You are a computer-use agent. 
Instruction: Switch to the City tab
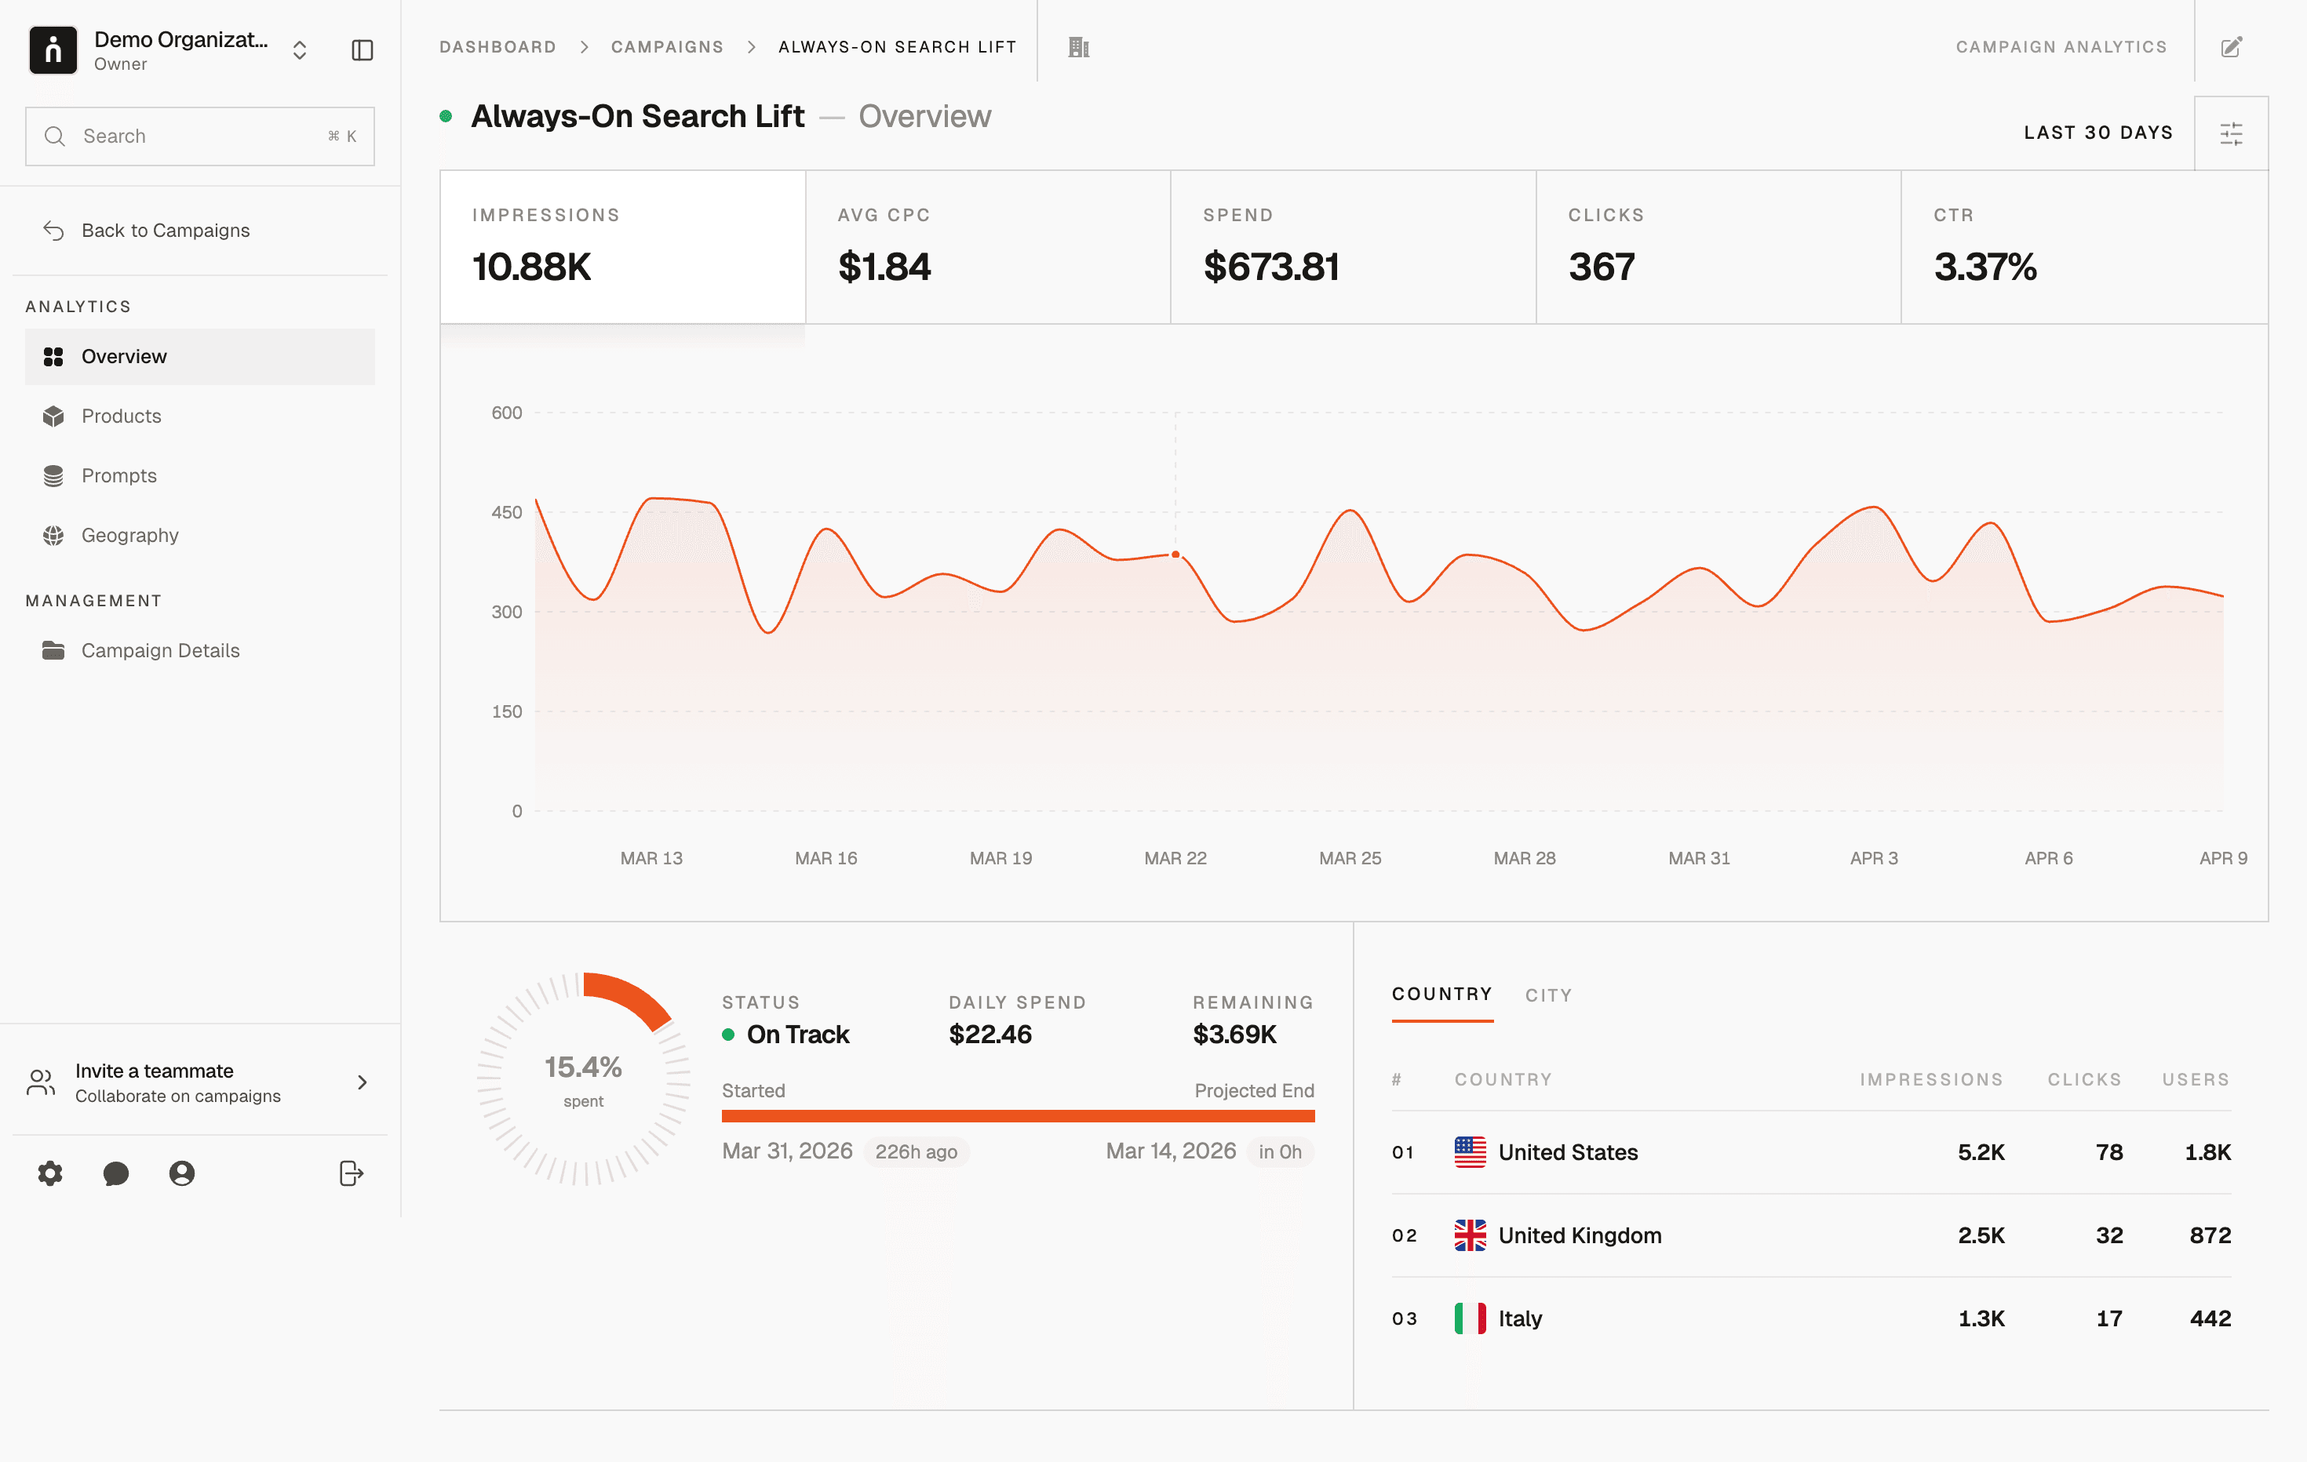click(x=1548, y=995)
